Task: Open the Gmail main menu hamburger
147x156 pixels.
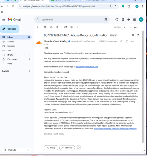Action: tap(4, 20)
